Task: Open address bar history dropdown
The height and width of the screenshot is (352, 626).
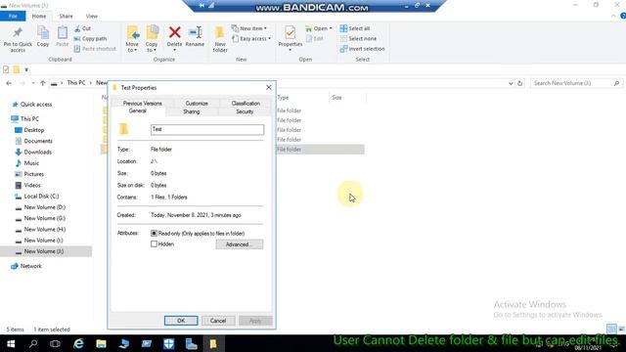Action: pyautogui.click(x=511, y=83)
